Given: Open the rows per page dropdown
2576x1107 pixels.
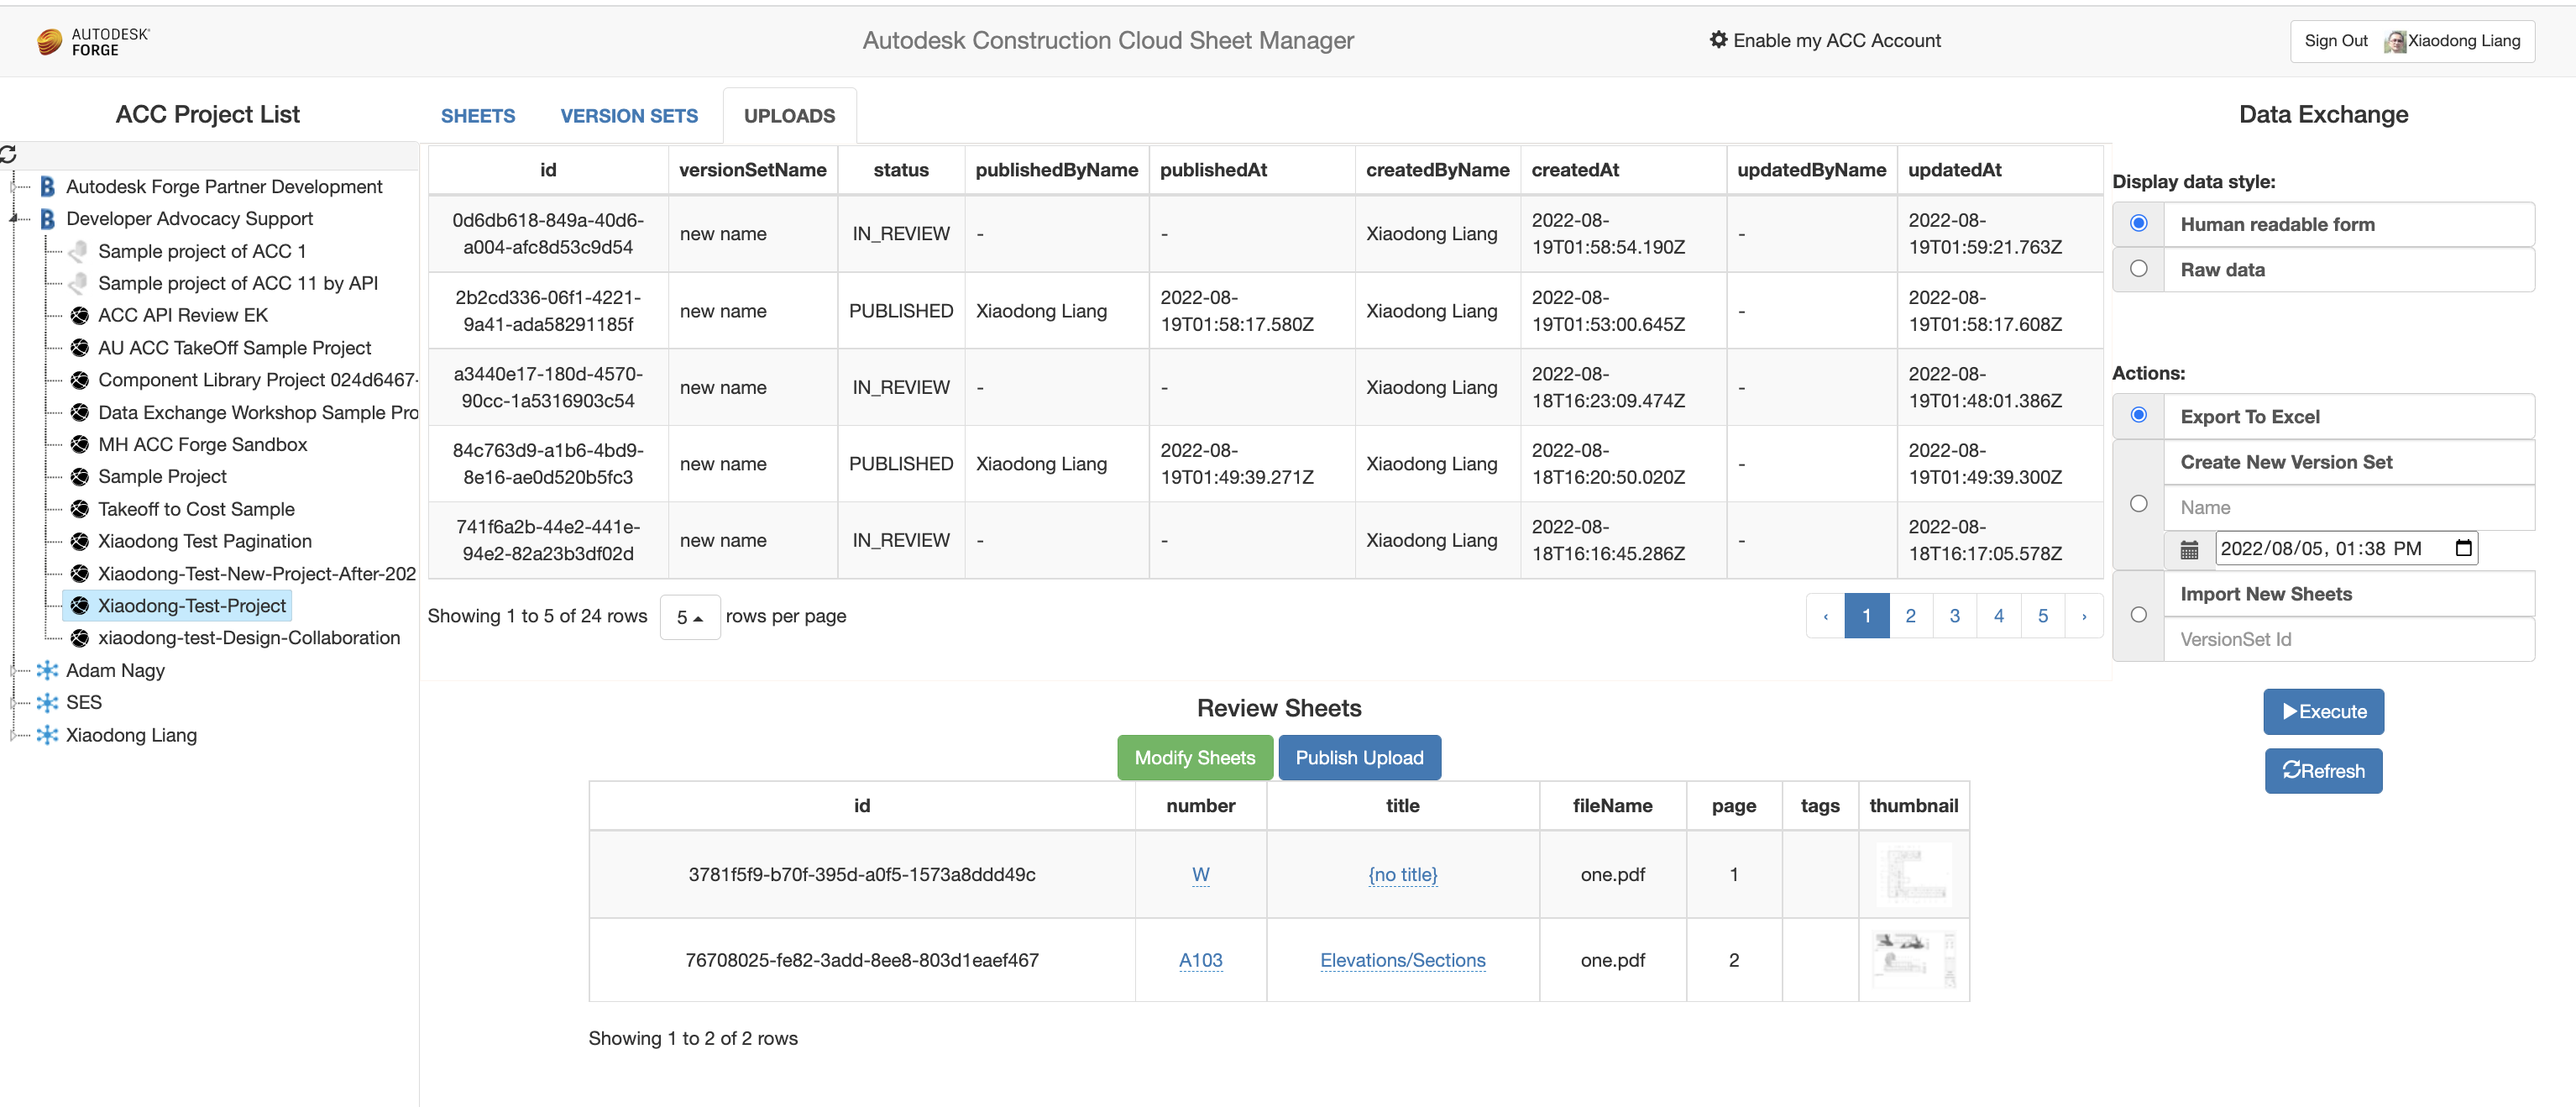Looking at the screenshot, I should click(689, 617).
